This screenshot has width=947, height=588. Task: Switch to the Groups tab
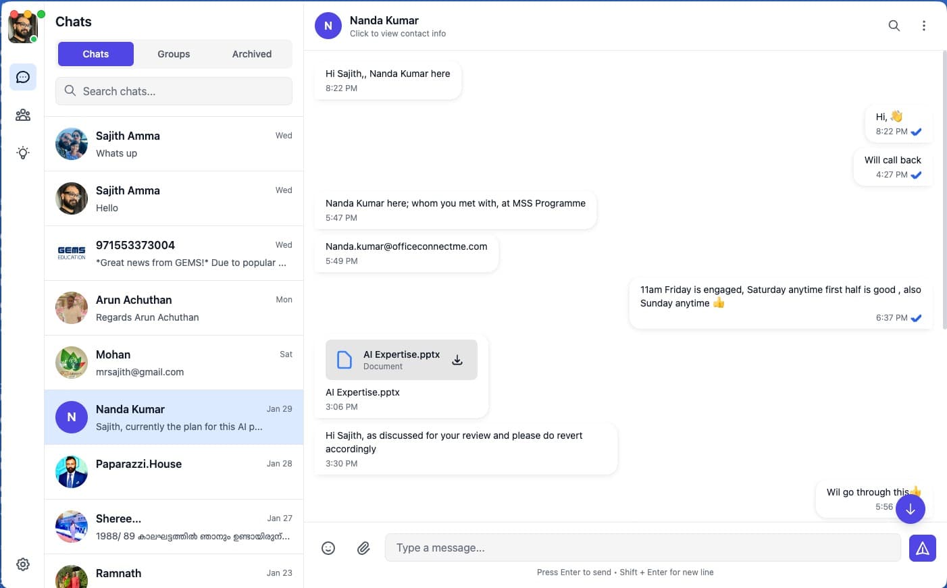coord(174,54)
